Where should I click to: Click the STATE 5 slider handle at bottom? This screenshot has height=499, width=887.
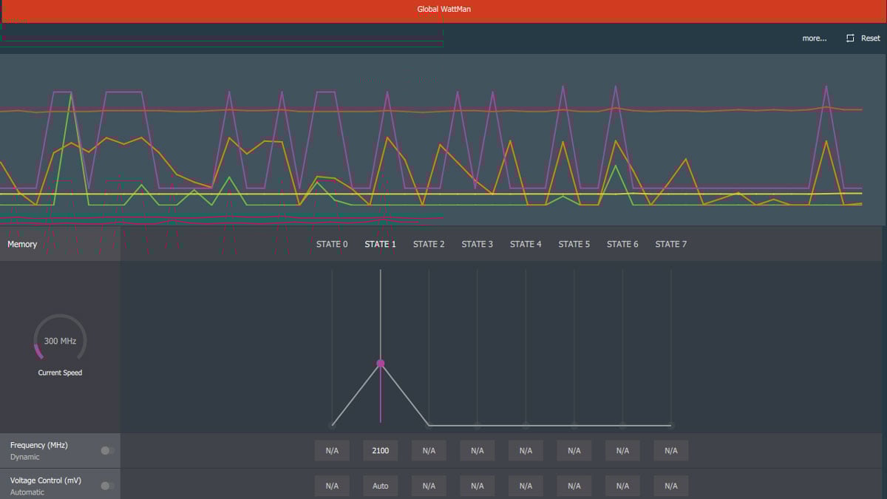[574, 425]
